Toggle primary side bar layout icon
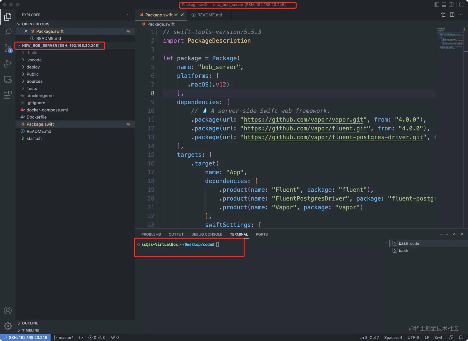 pyautogui.click(x=437, y=5)
